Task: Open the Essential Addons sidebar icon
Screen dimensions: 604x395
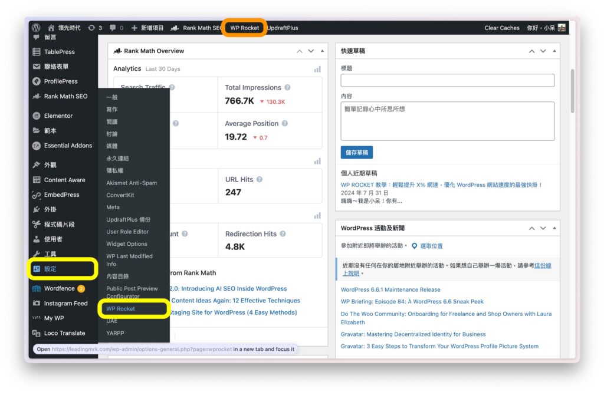Action: point(37,146)
